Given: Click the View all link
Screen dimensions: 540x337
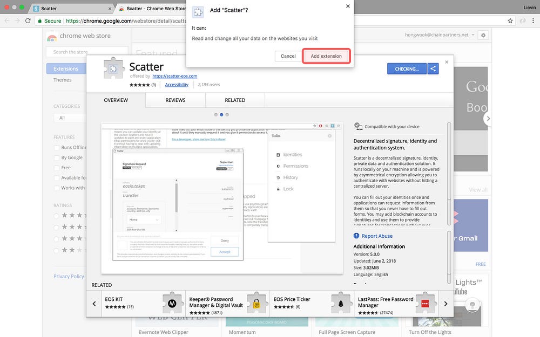Looking at the screenshot, I should [478, 190].
